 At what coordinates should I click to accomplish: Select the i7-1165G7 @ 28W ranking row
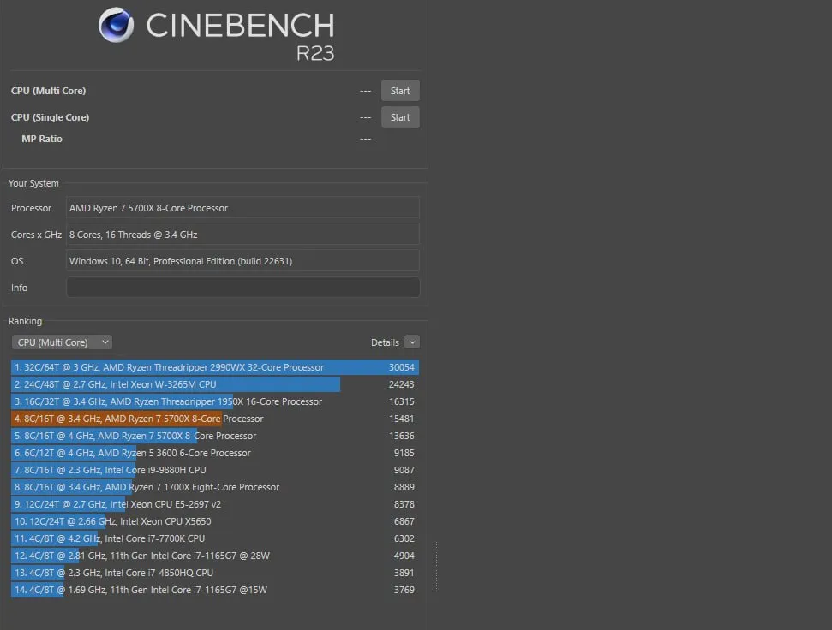point(215,556)
